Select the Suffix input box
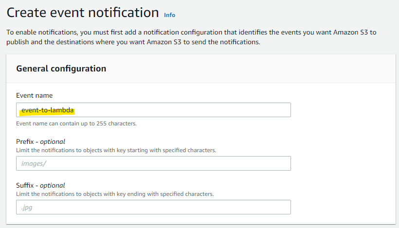This screenshot has height=228, width=399. (x=153, y=207)
